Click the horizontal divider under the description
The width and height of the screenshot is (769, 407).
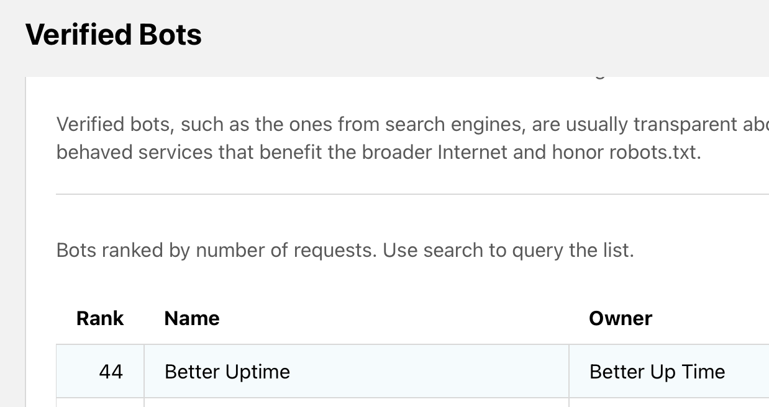[410, 194]
